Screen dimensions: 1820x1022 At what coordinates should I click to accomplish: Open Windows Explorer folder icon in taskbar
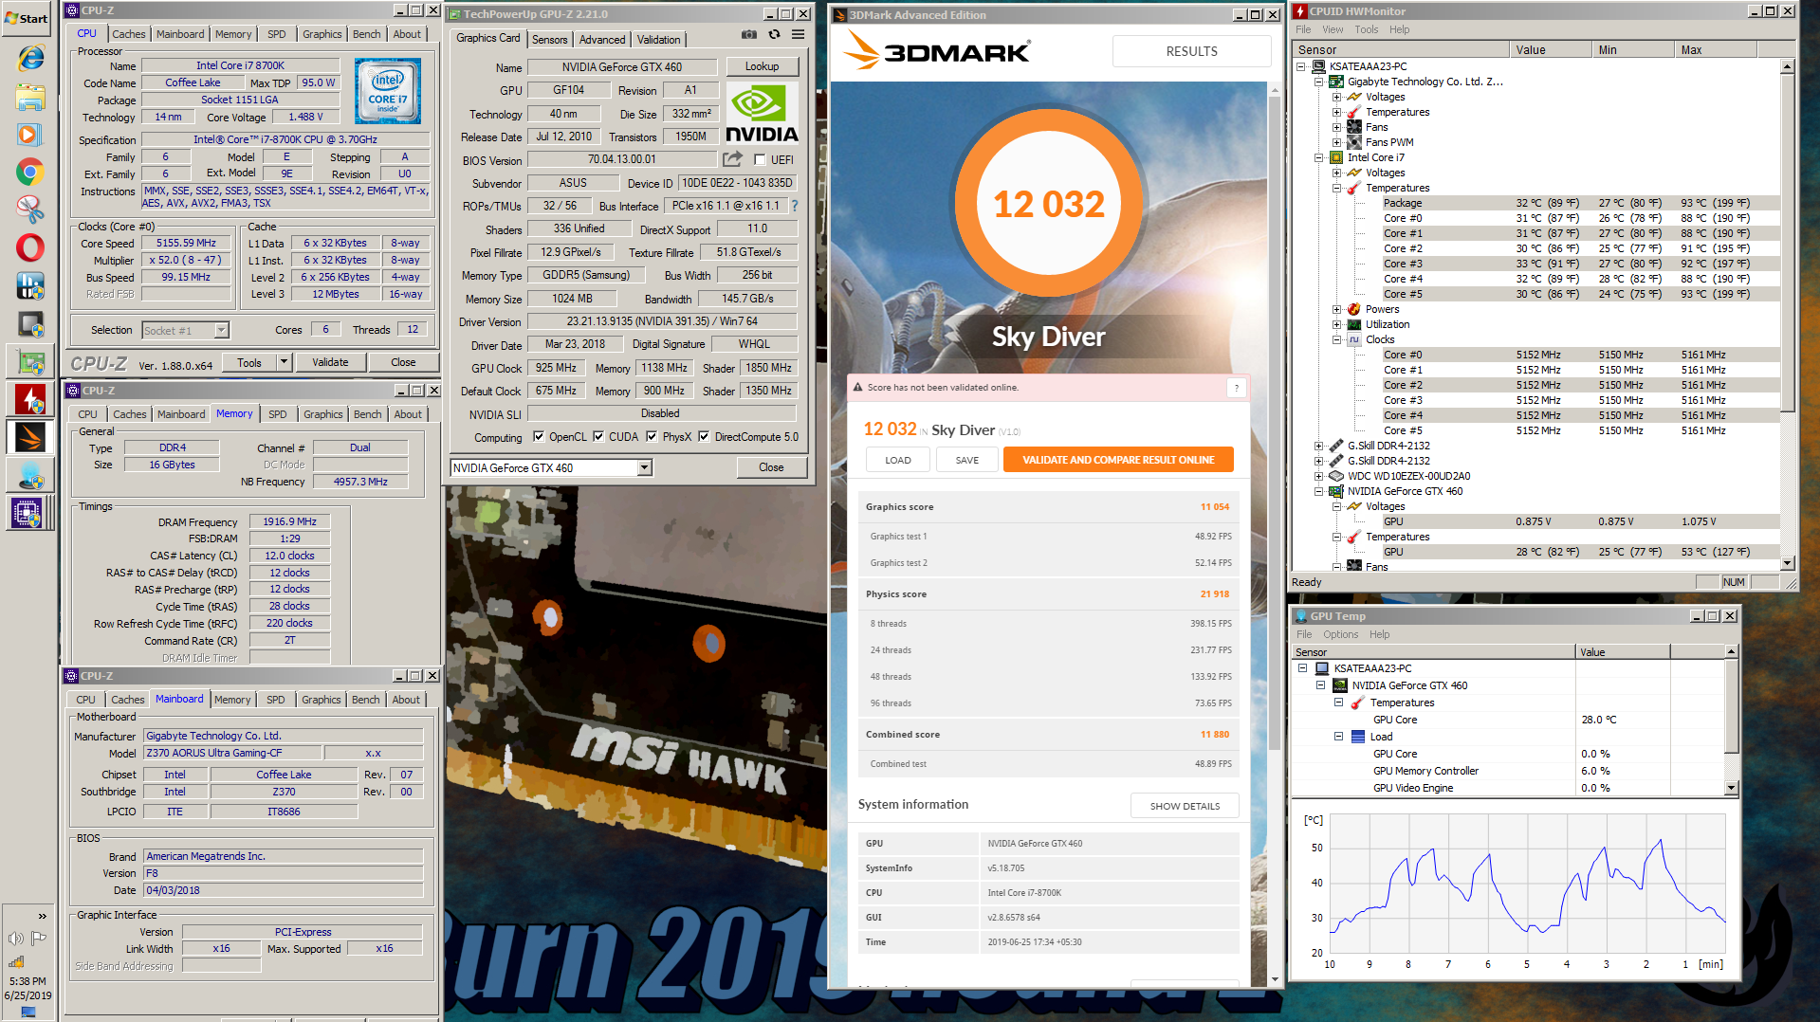pyautogui.click(x=30, y=97)
